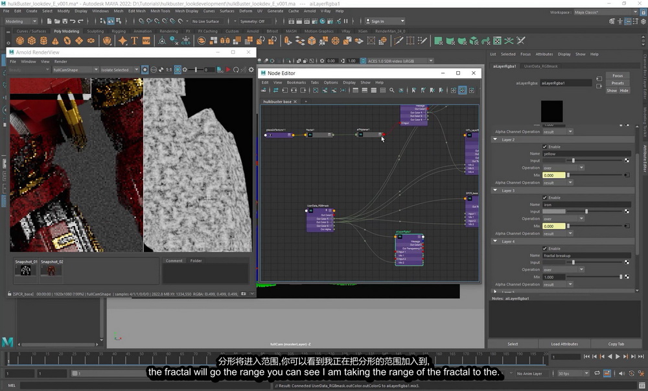Viewport: 648px width, 391px height.
Task: Open the Workspace Maya Classic dropdown
Action: tap(606, 12)
